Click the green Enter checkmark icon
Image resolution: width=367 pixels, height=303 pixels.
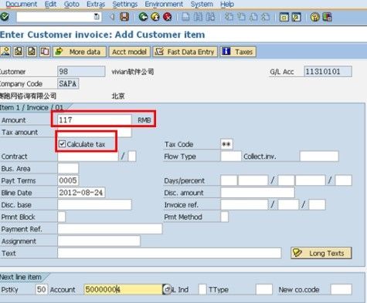(5, 17)
